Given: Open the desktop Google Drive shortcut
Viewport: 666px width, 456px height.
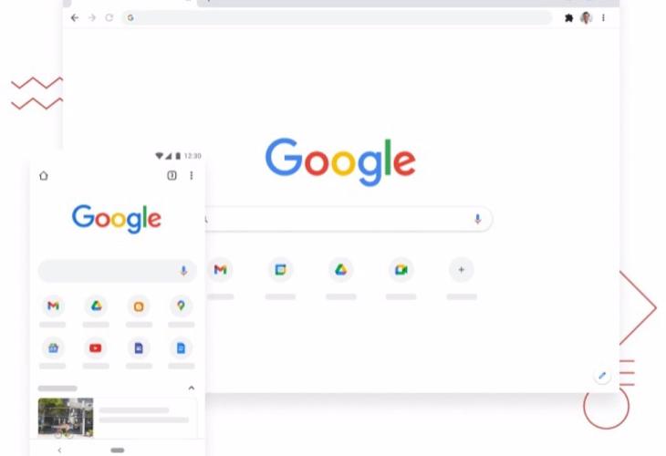Looking at the screenshot, I should coord(340,270).
